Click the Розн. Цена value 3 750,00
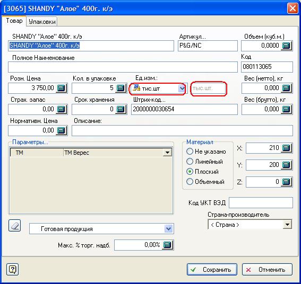 tap(42, 88)
